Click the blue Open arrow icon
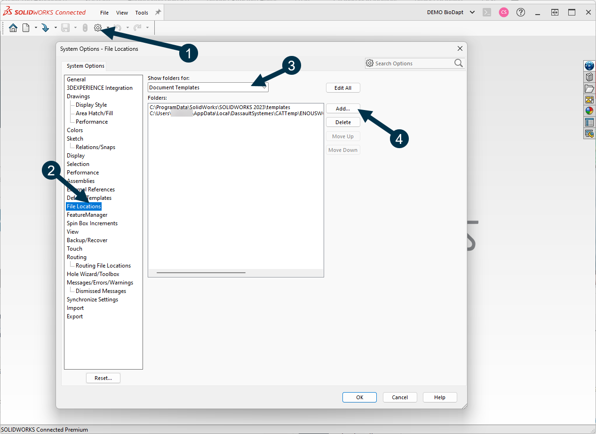Viewport: 596px width, 434px height. pos(45,28)
